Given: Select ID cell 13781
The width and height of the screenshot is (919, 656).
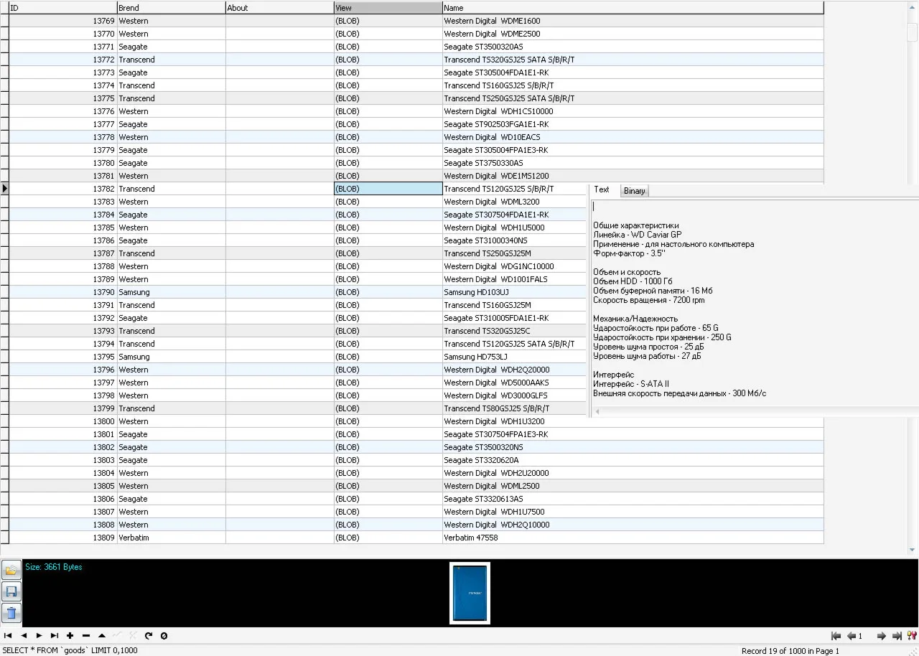Looking at the screenshot, I should pyautogui.click(x=62, y=176).
